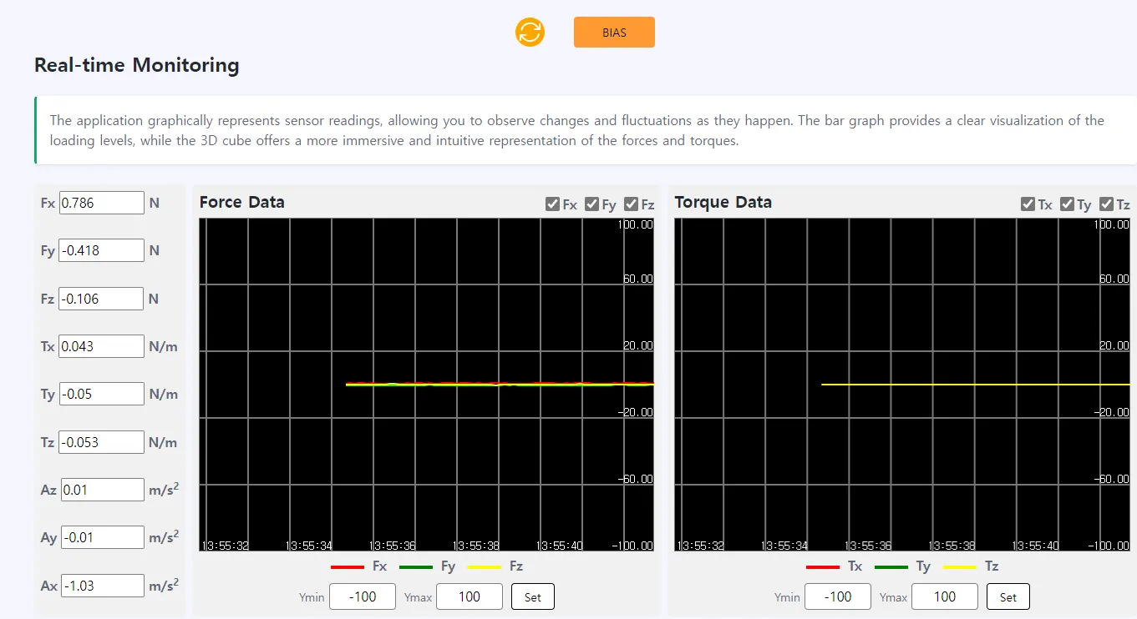Click the Force Data Ymax field
The image size is (1137, 619).
tap(470, 596)
